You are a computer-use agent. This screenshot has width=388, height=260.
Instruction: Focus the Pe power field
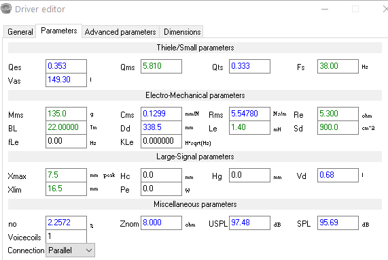coord(161,189)
